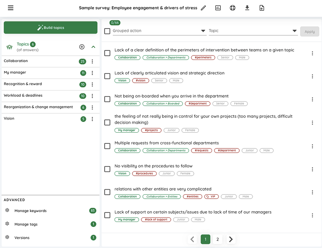Click the Build topics button
Image resolution: width=322 pixels, height=248 pixels.
click(50, 28)
